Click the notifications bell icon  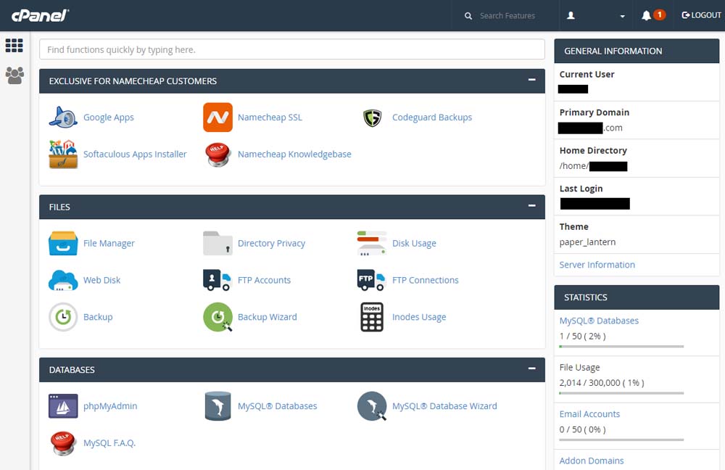646,16
